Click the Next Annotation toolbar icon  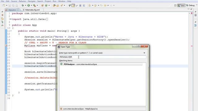(x=90, y=6)
